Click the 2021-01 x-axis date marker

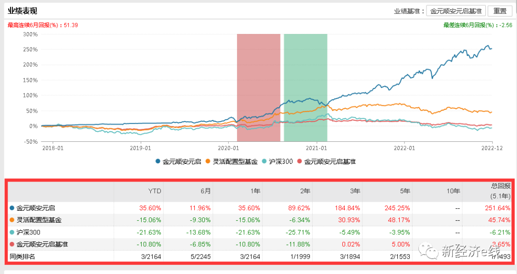(316, 148)
